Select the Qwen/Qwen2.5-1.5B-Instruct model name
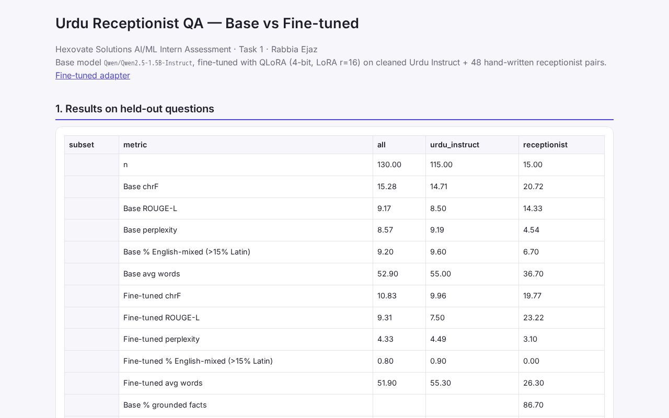This screenshot has width=669, height=418. pyautogui.click(x=148, y=63)
